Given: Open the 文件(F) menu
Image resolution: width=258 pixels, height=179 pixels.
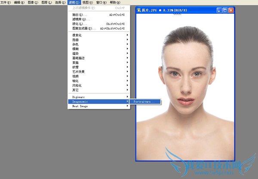Looking at the screenshot, I should point(6,2).
